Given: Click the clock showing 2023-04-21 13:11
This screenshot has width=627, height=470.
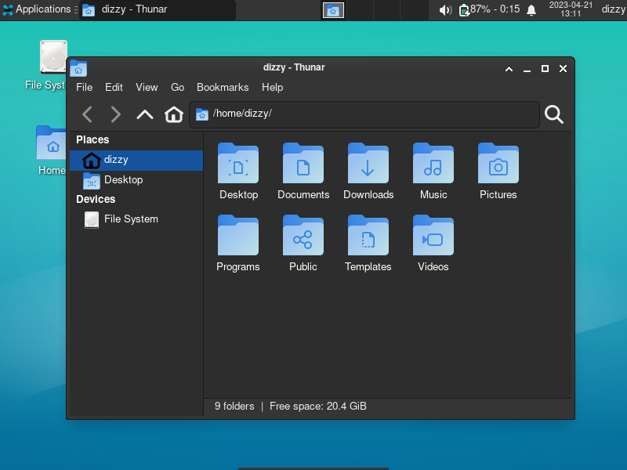Looking at the screenshot, I should coord(571,9).
